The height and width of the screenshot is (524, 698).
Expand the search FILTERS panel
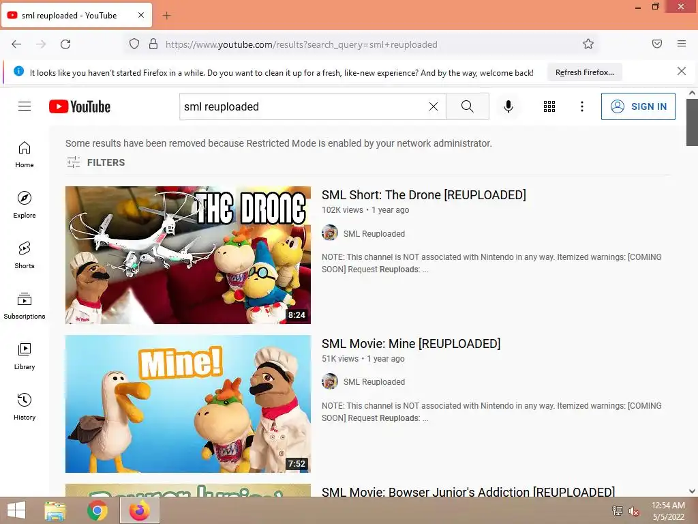tap(96, 162)
